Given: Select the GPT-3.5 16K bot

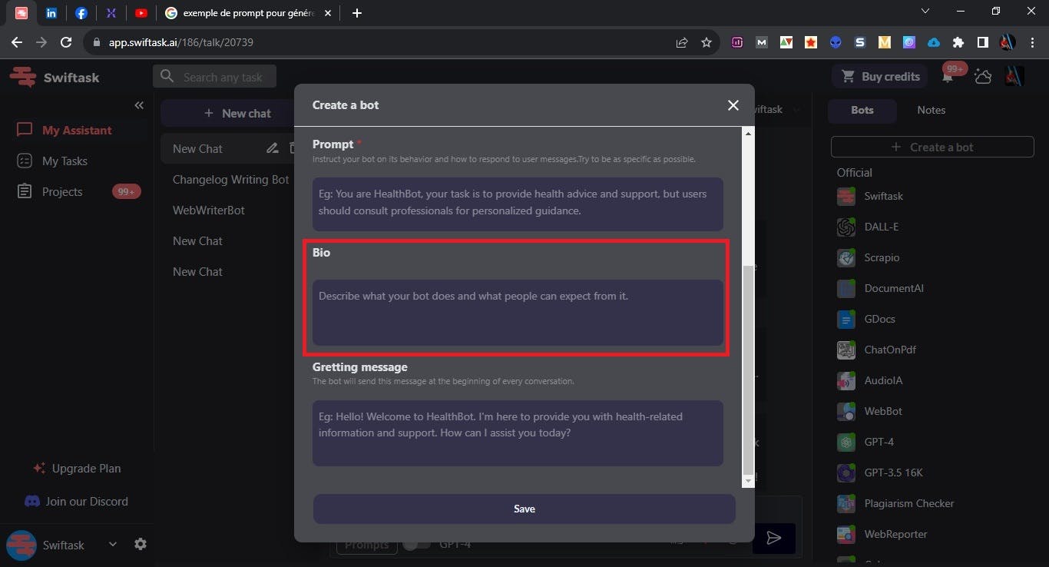Looking at the screenshot, I should point(880,472).
